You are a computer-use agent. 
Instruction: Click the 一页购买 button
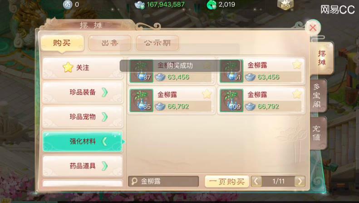[x=226, y=182]
